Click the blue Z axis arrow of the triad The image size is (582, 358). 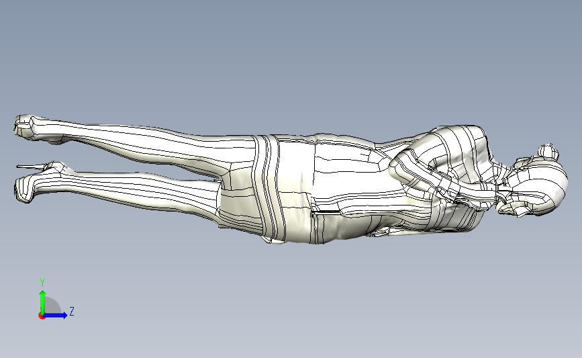pyautogui.click(x=55, y=315)
